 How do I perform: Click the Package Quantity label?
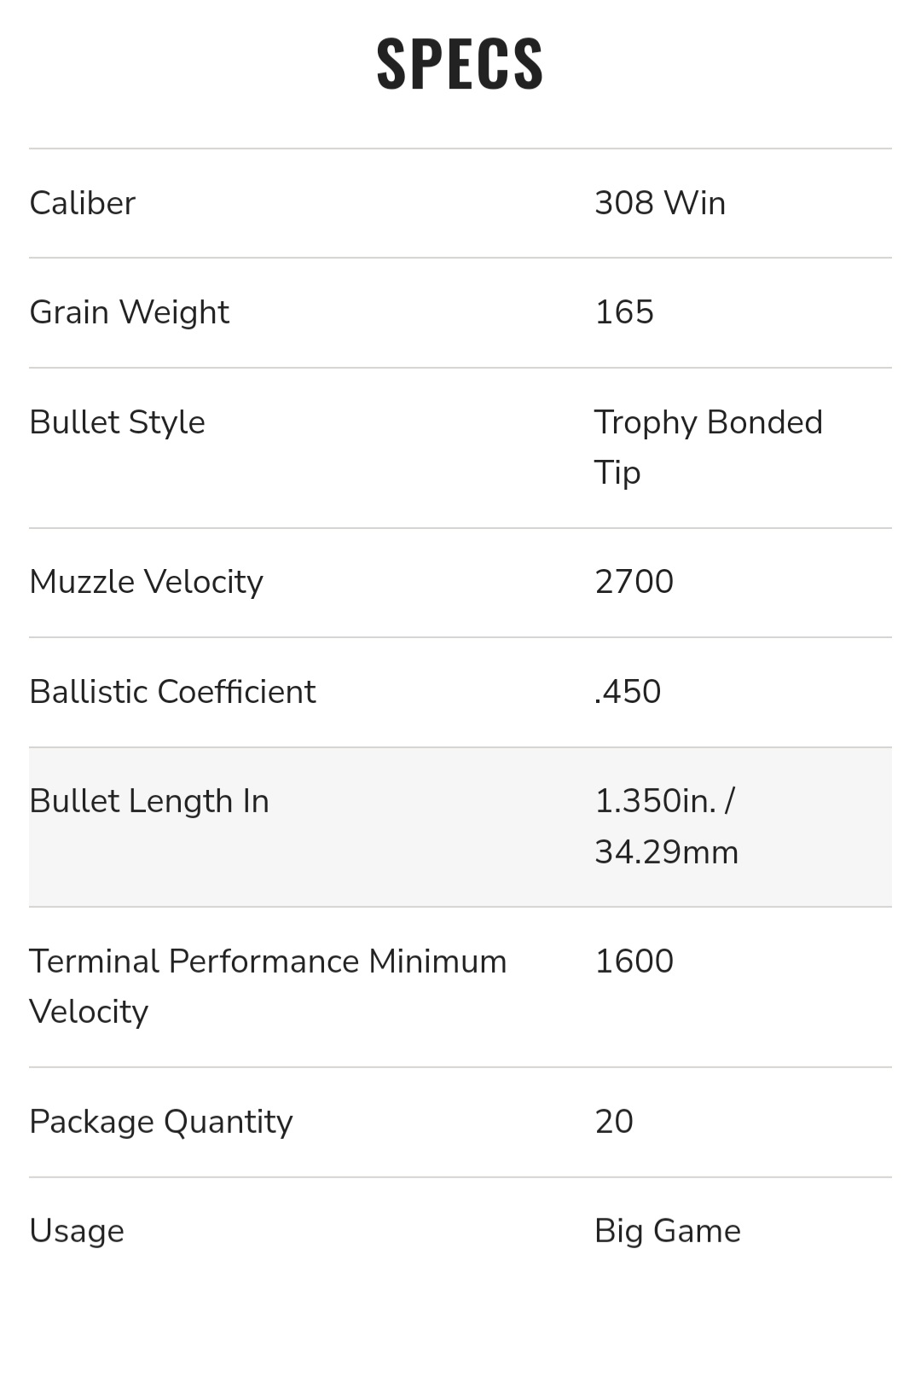coord(161,1122)
